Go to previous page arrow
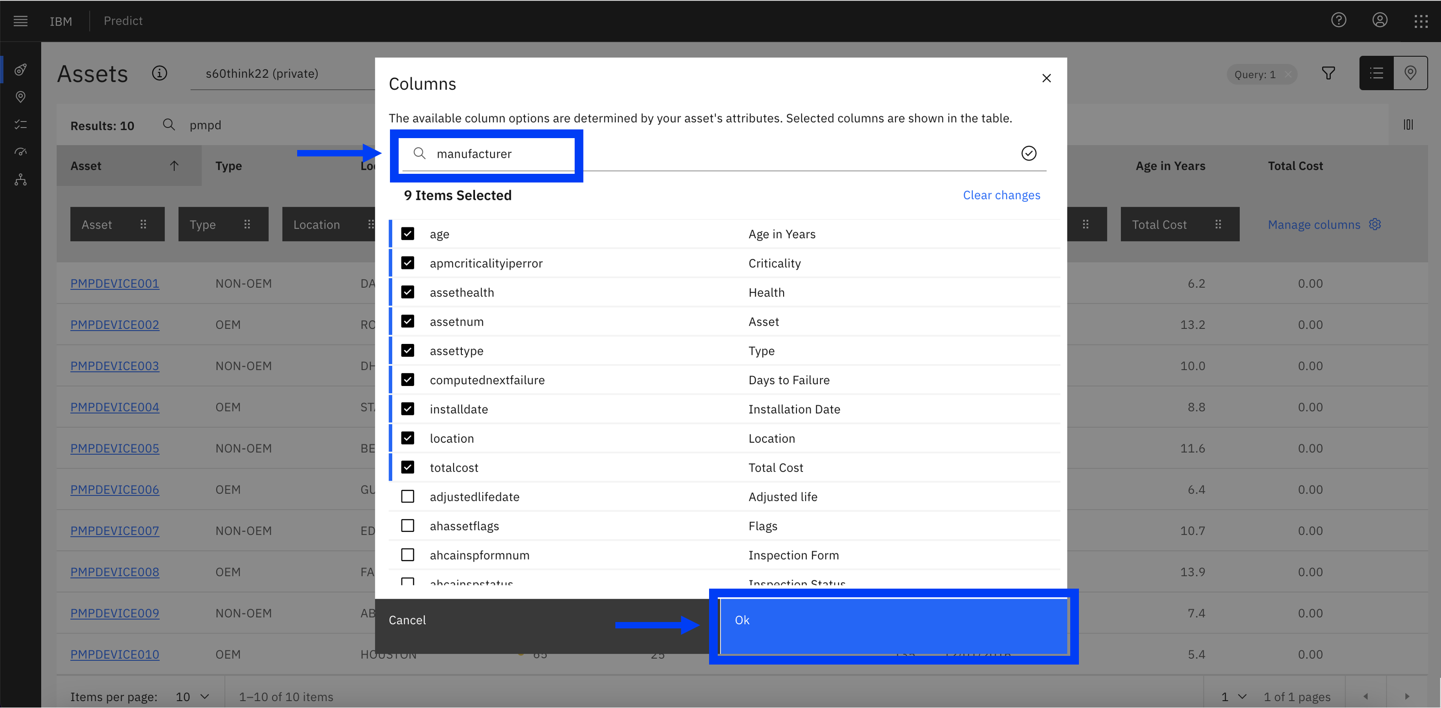The image size is (1441, 708). (x=1366, y=696)
